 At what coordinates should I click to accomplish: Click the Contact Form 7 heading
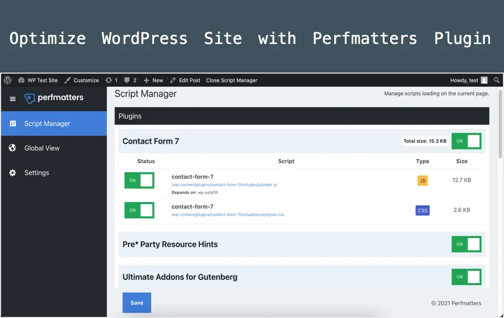coord(151,142)
